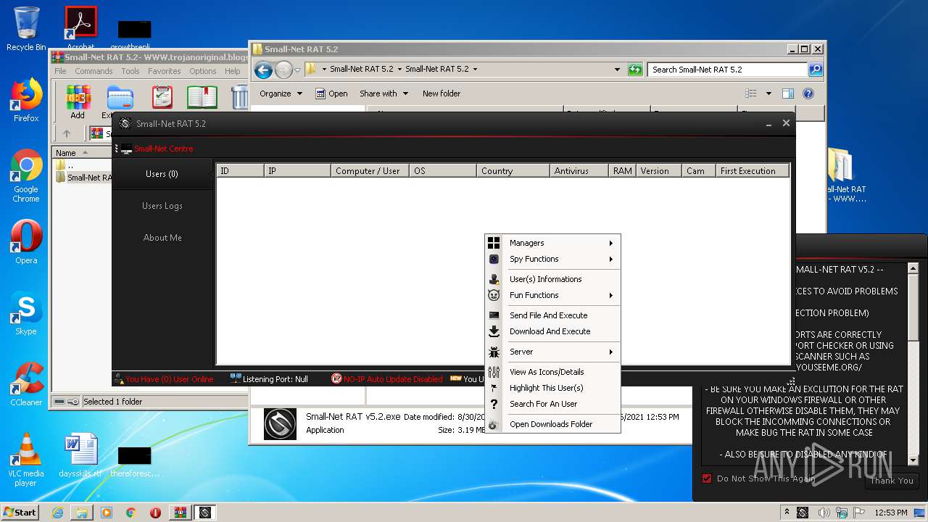
Task: Open the Explorer view options dropdown arrow
Action: click(768, 94)
